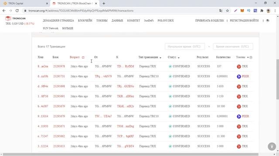The height and width of the screenshot is (156, 279).
Task: Open SUN Network menu item
Action: click(x=51, y=28)
